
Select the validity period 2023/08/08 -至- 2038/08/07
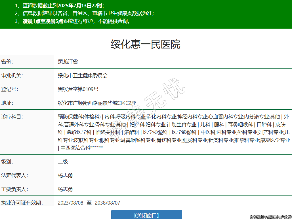(x=89, y=203)
